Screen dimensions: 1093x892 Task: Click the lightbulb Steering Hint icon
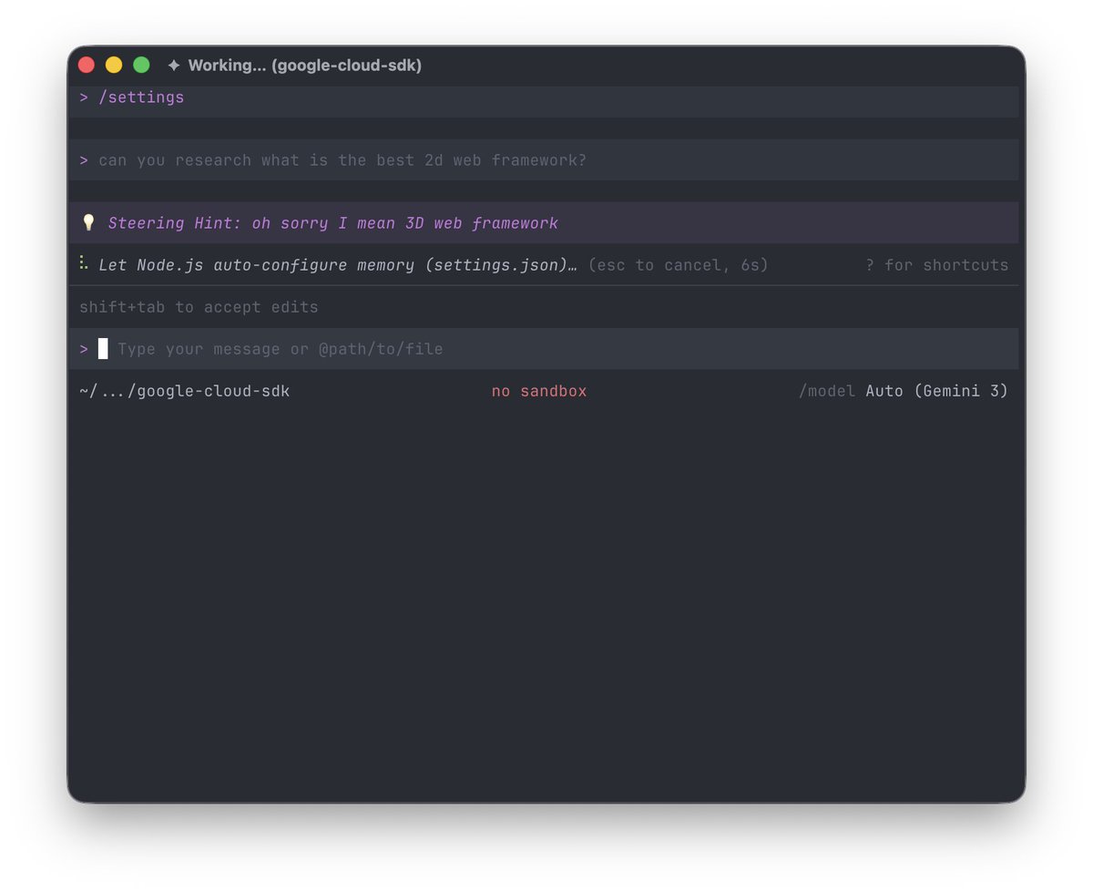point(88,223)
